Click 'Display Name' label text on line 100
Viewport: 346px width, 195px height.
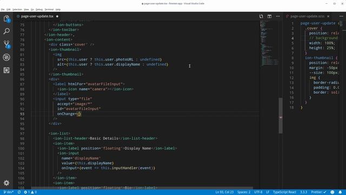[x=138, y=148]
